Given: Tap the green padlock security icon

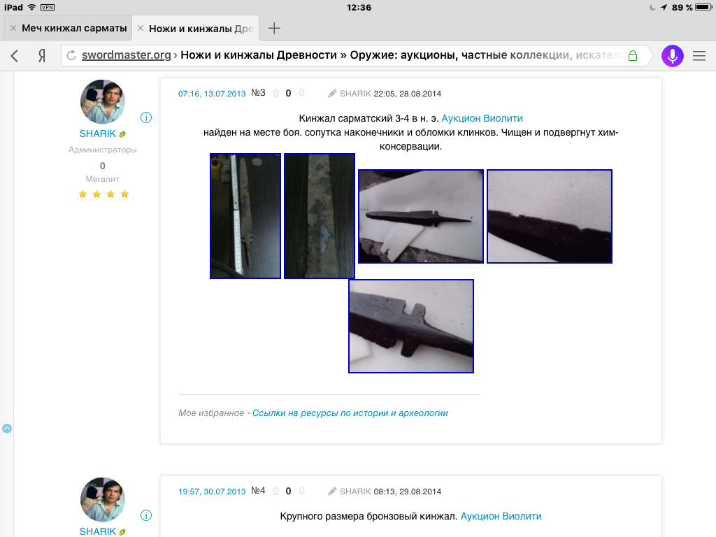Looking at the screenshot, I should point(632,56).
